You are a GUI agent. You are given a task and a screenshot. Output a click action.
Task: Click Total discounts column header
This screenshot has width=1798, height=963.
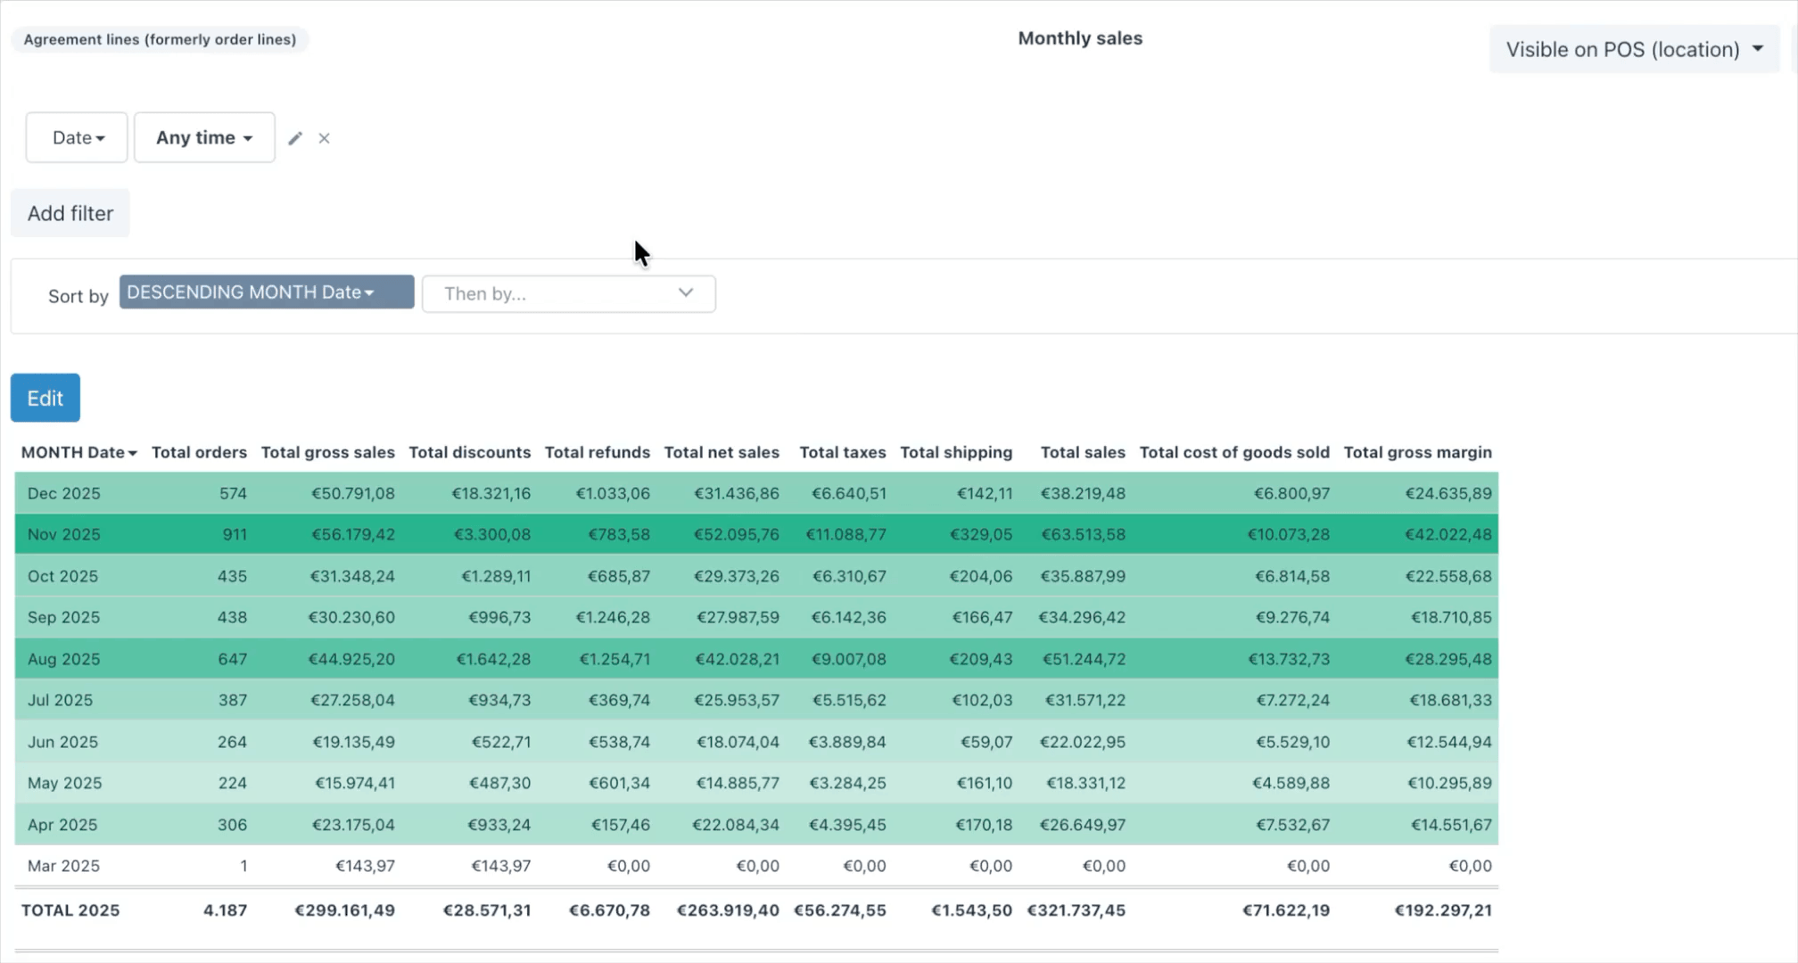point(469,452)
